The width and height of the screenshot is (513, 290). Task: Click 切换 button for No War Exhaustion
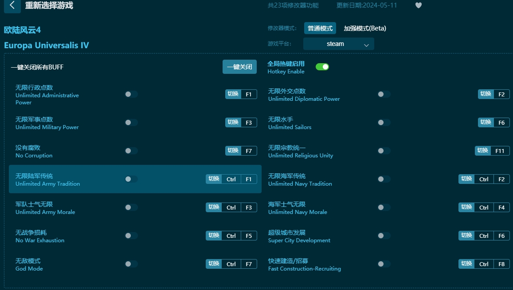pyautogui.click(x=214, y=236)
